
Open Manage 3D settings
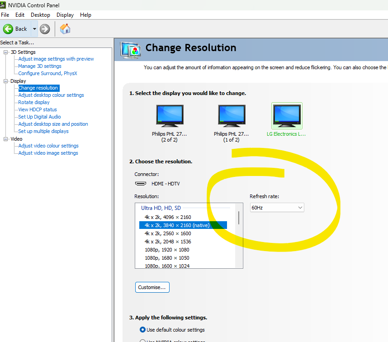click(40, 66)
